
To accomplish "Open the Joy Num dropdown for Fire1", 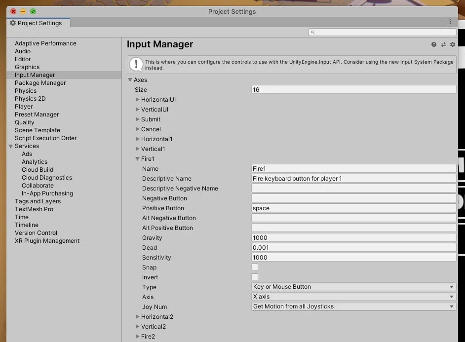I will click(x=353, y=306).
